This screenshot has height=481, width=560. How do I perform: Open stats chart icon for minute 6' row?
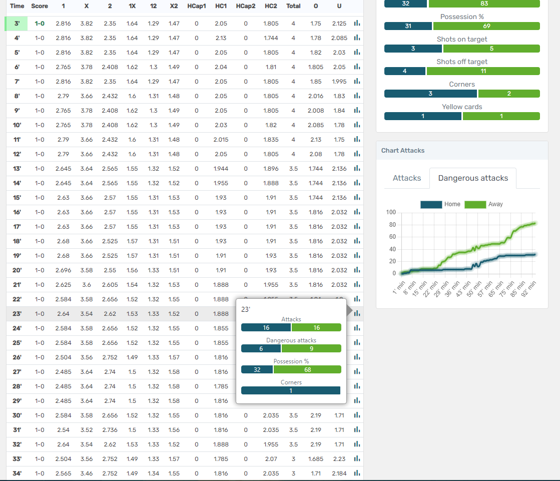coord(357,67)
